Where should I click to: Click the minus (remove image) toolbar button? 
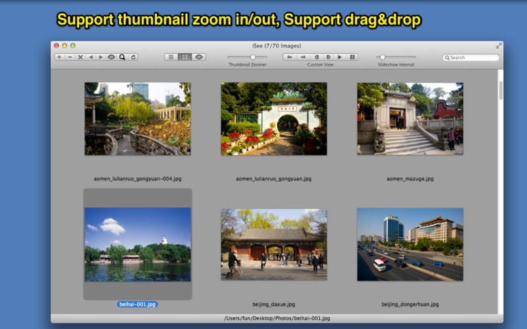(x=70, y=57)
